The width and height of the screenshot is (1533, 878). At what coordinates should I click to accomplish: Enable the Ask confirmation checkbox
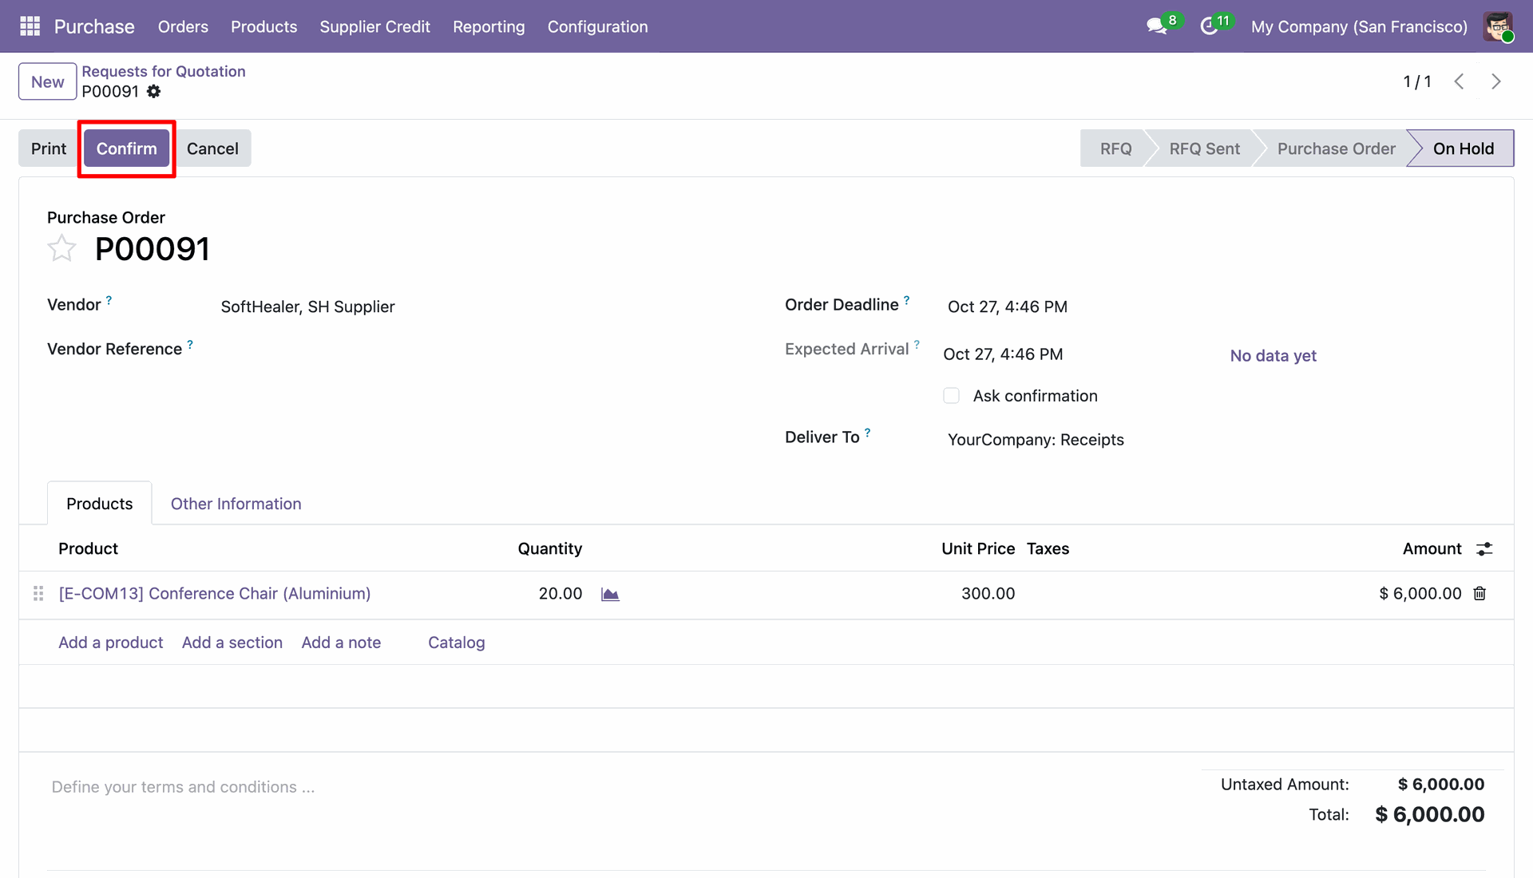(951, 396)
